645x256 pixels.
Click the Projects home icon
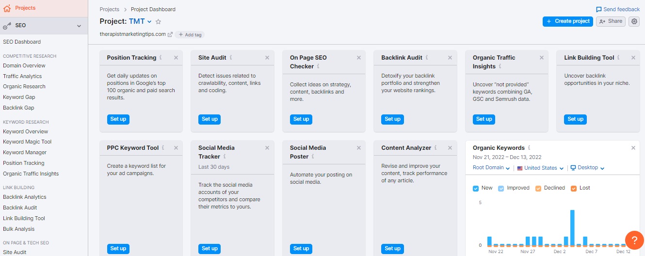pyautogui.click(x=7, y=8)
